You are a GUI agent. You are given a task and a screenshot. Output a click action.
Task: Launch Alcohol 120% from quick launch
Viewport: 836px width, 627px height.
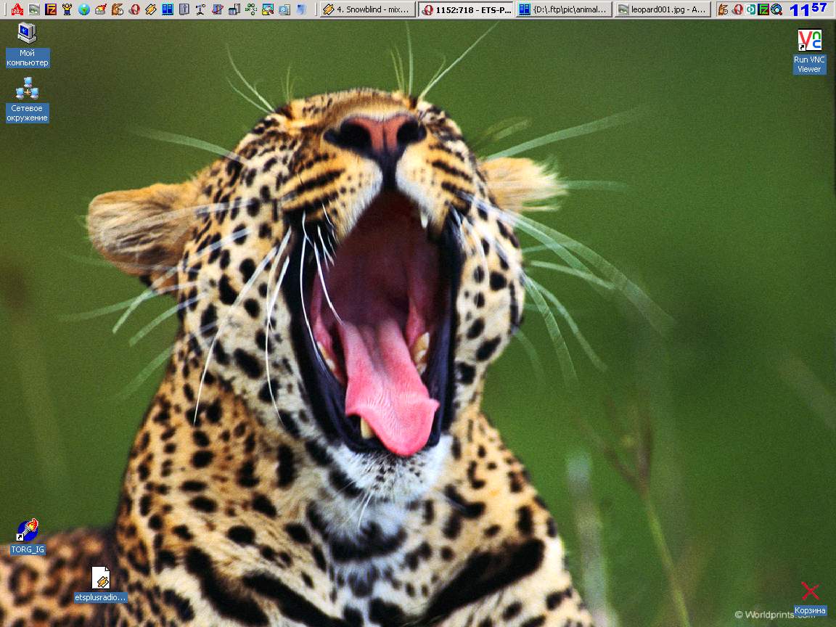(x=17, y=9)
